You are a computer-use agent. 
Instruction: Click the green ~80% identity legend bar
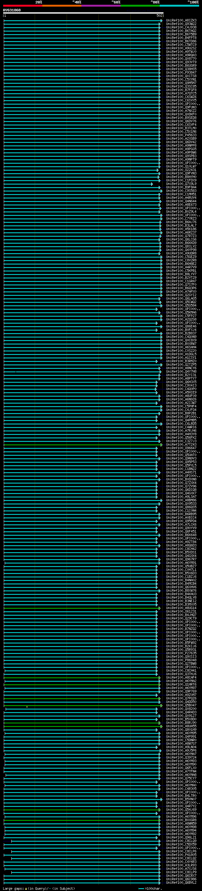click(140, 6)
